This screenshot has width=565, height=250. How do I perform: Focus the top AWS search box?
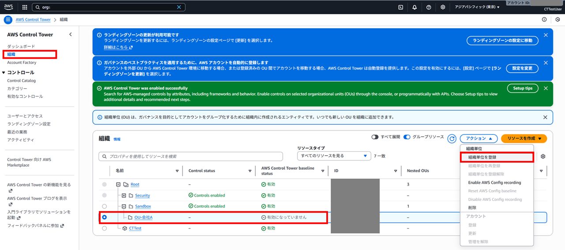pos(109,7)
